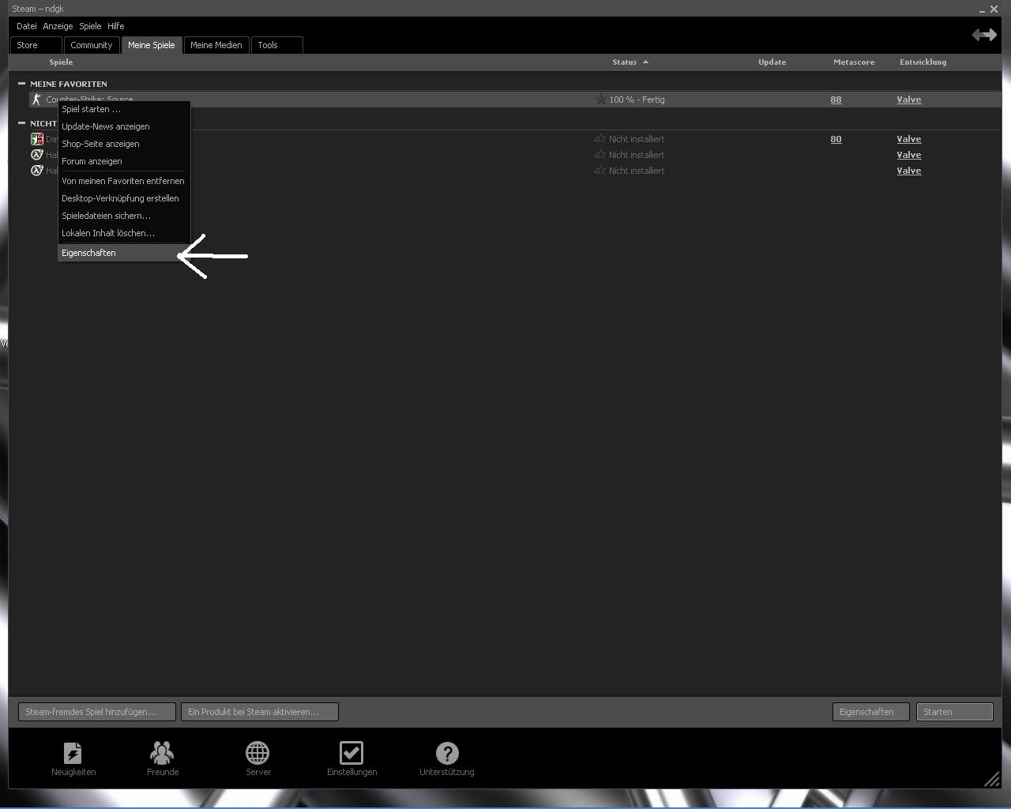Click the Counter-Strike: Source game icon
Screen dimensions: 1011x809
(36, 100)
